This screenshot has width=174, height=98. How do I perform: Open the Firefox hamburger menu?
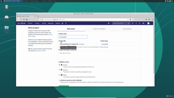[x=153, y=20]
